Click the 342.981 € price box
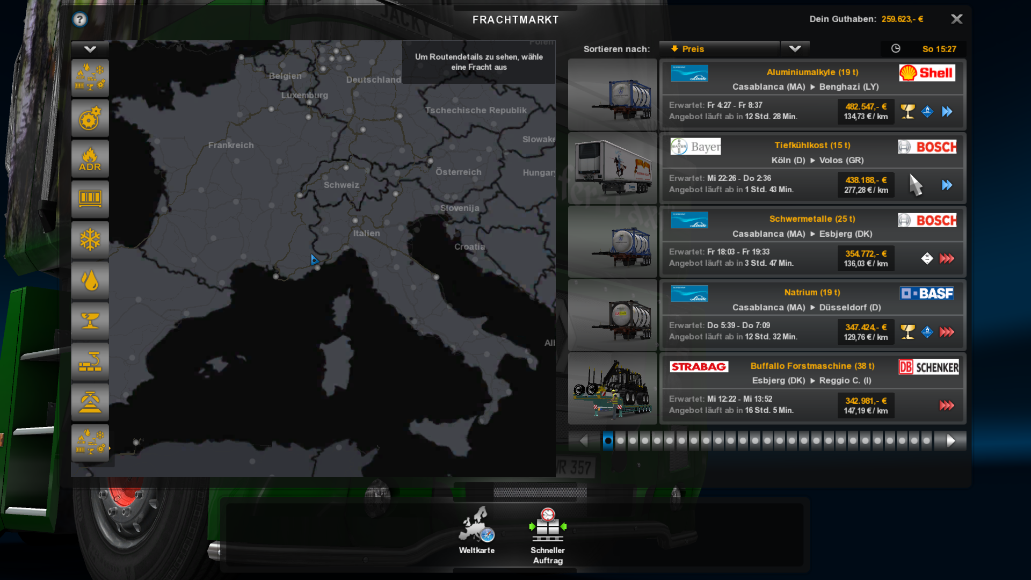 [x=866, y=405]
